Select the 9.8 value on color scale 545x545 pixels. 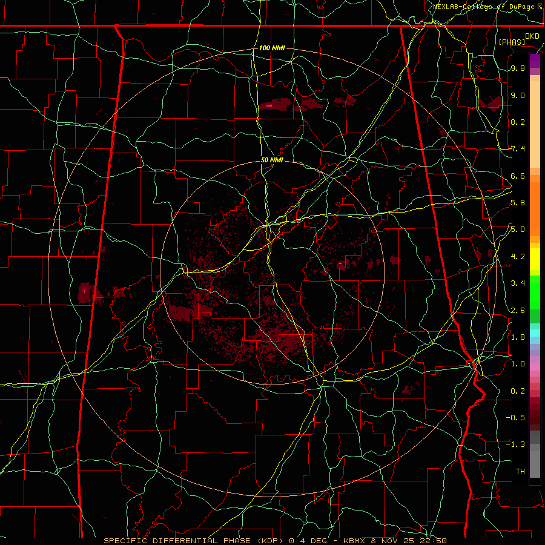[518, 68]
